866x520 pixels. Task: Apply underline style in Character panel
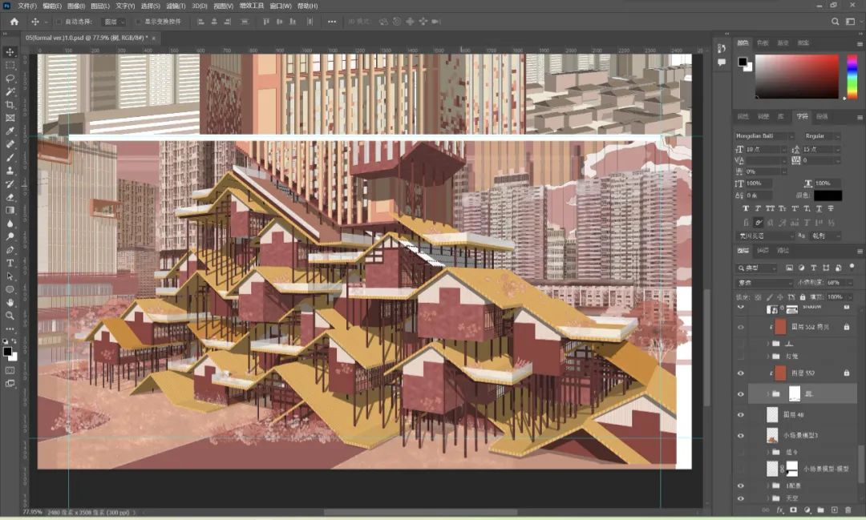(x=819, y=208)
